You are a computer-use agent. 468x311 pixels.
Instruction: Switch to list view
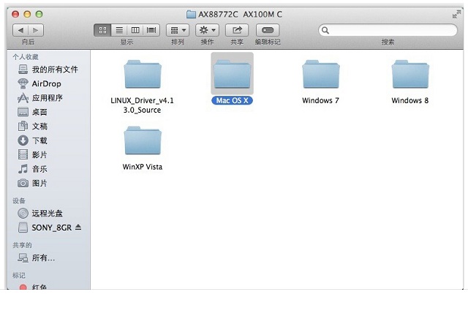[119, 30]
